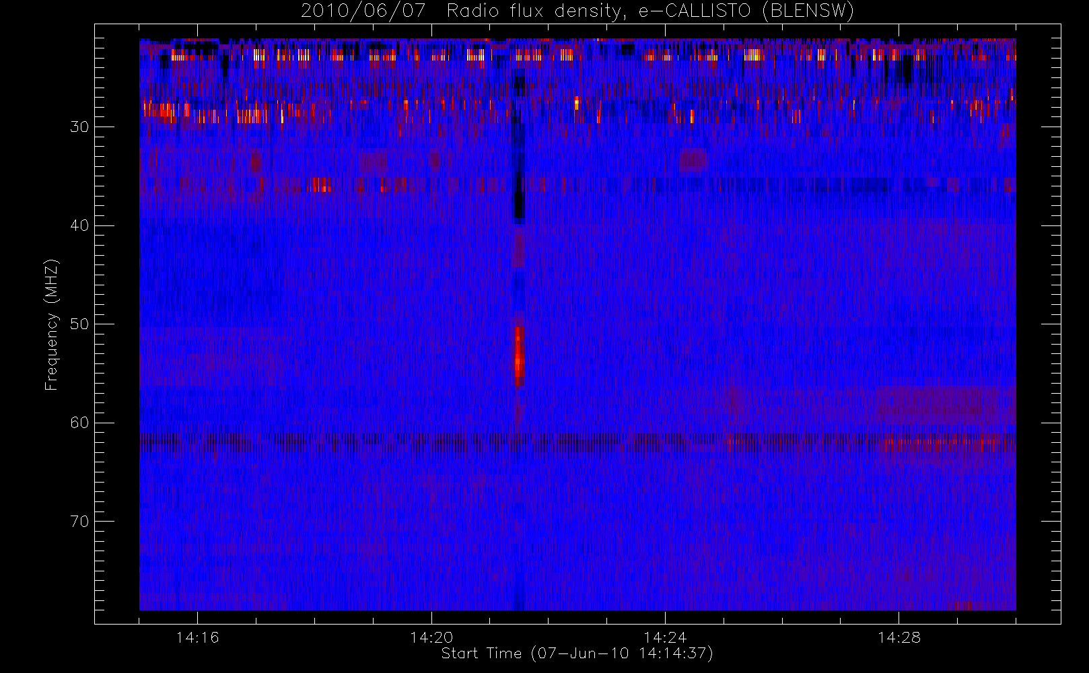1089x673 pixels.
Task: Click the 30 MHz frequency tick label
Action: [x=79, y=127]
